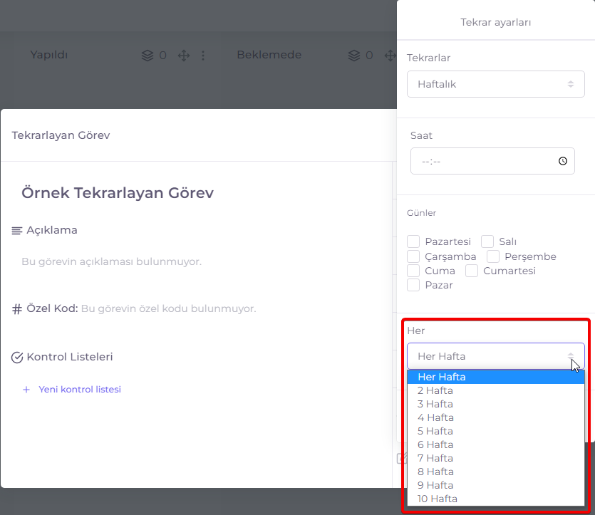Select 8 Hafta from the list
The image size is (595, 515).
(495, 472)
